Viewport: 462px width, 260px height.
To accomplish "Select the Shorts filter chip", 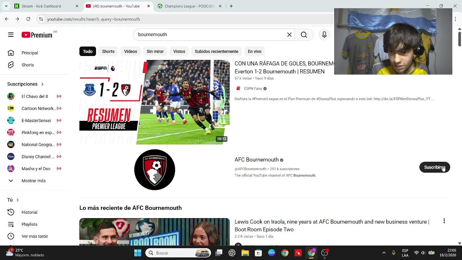I will click(108, 51).
